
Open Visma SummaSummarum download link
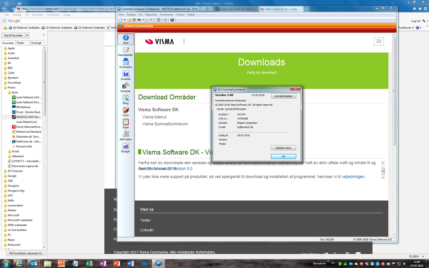tap(165, 124)
